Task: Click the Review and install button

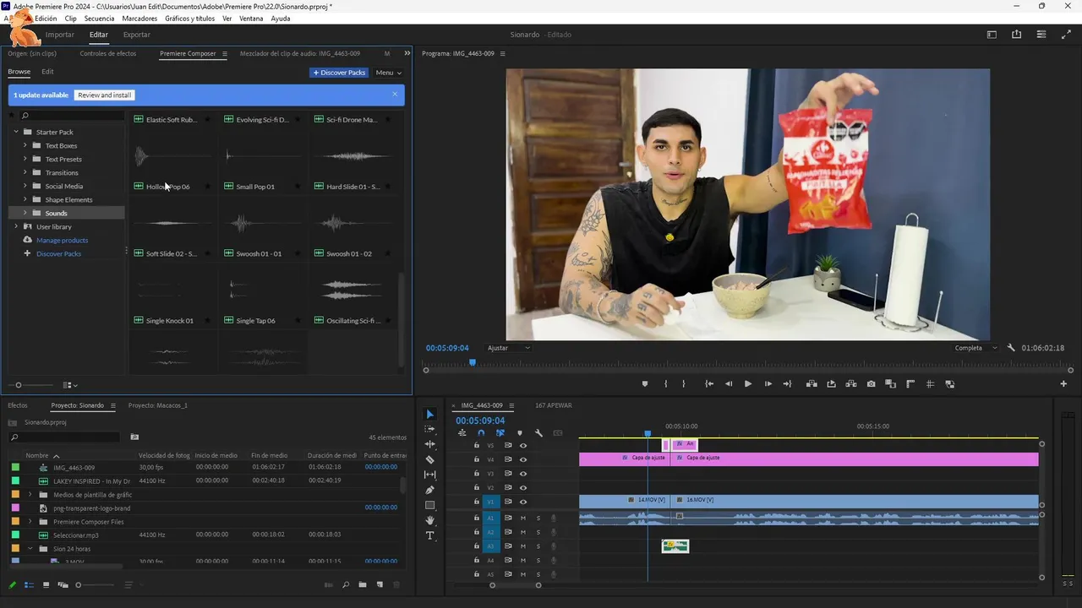Action: pos(105,95)
